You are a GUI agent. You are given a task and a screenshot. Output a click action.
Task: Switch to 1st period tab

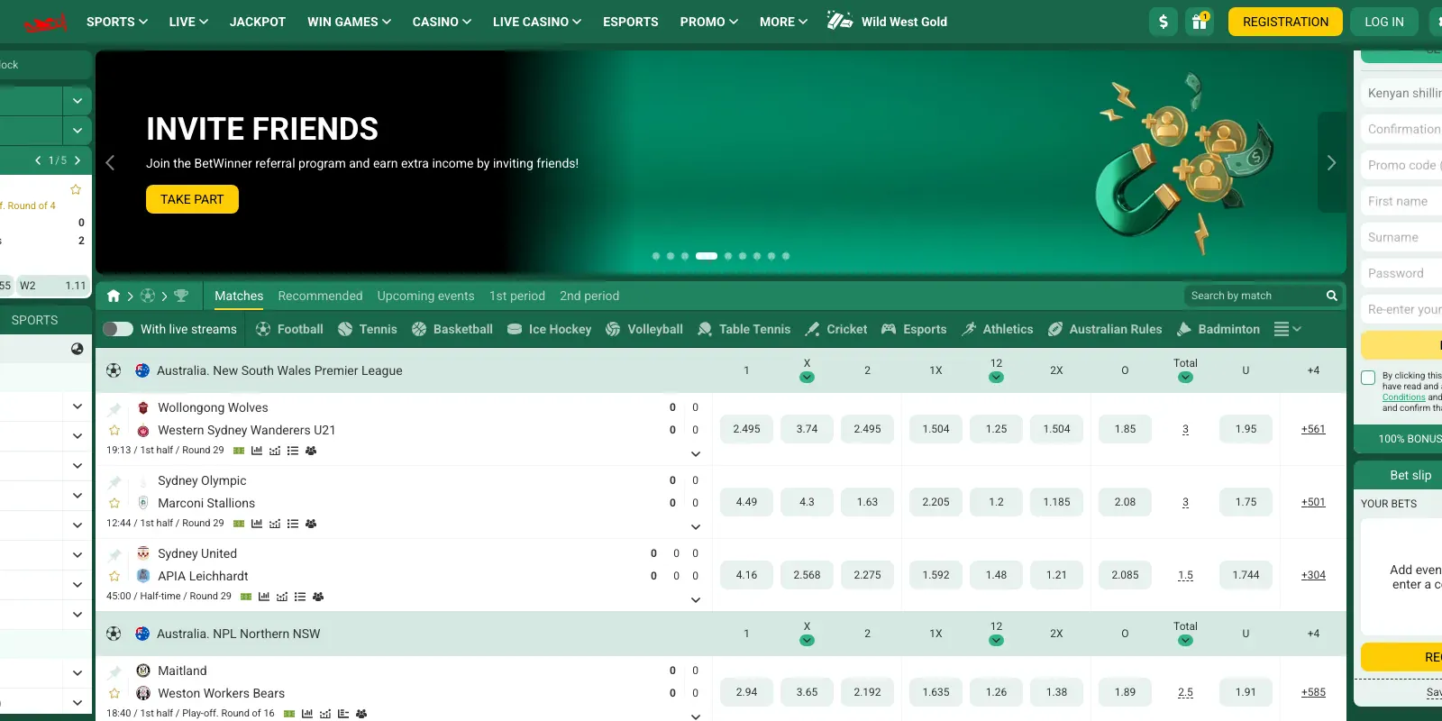pyautogui.click(x=517, y=296)
